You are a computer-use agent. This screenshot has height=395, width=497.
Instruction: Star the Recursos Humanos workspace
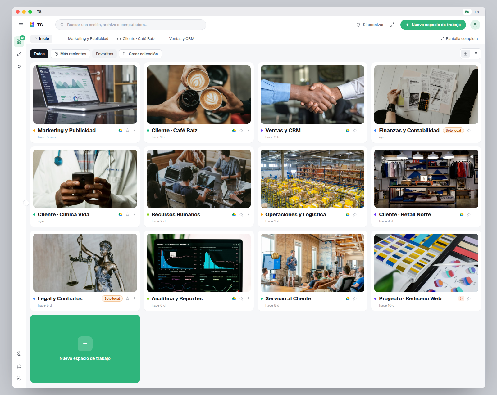pyautogui.click(x=241, y=215)
